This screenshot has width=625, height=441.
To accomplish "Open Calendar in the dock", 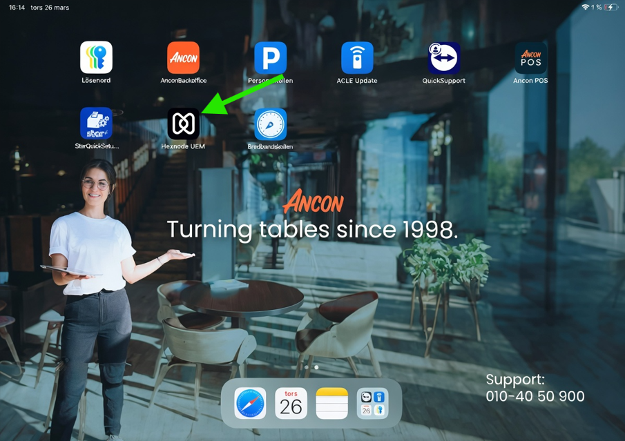I will click(x=291, y=403).
